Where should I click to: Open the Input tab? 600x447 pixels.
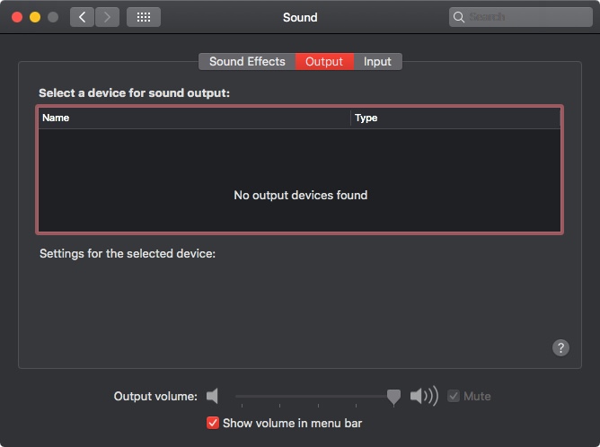377,62
